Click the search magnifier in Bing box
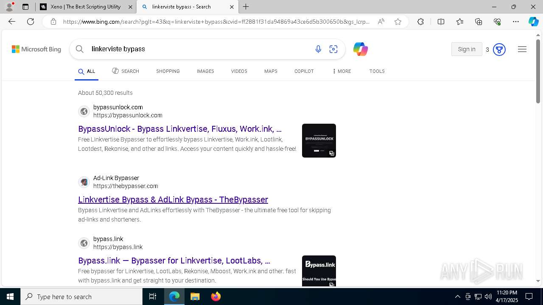The width and height of the screenshot is (543, 305). pos(79,49)
